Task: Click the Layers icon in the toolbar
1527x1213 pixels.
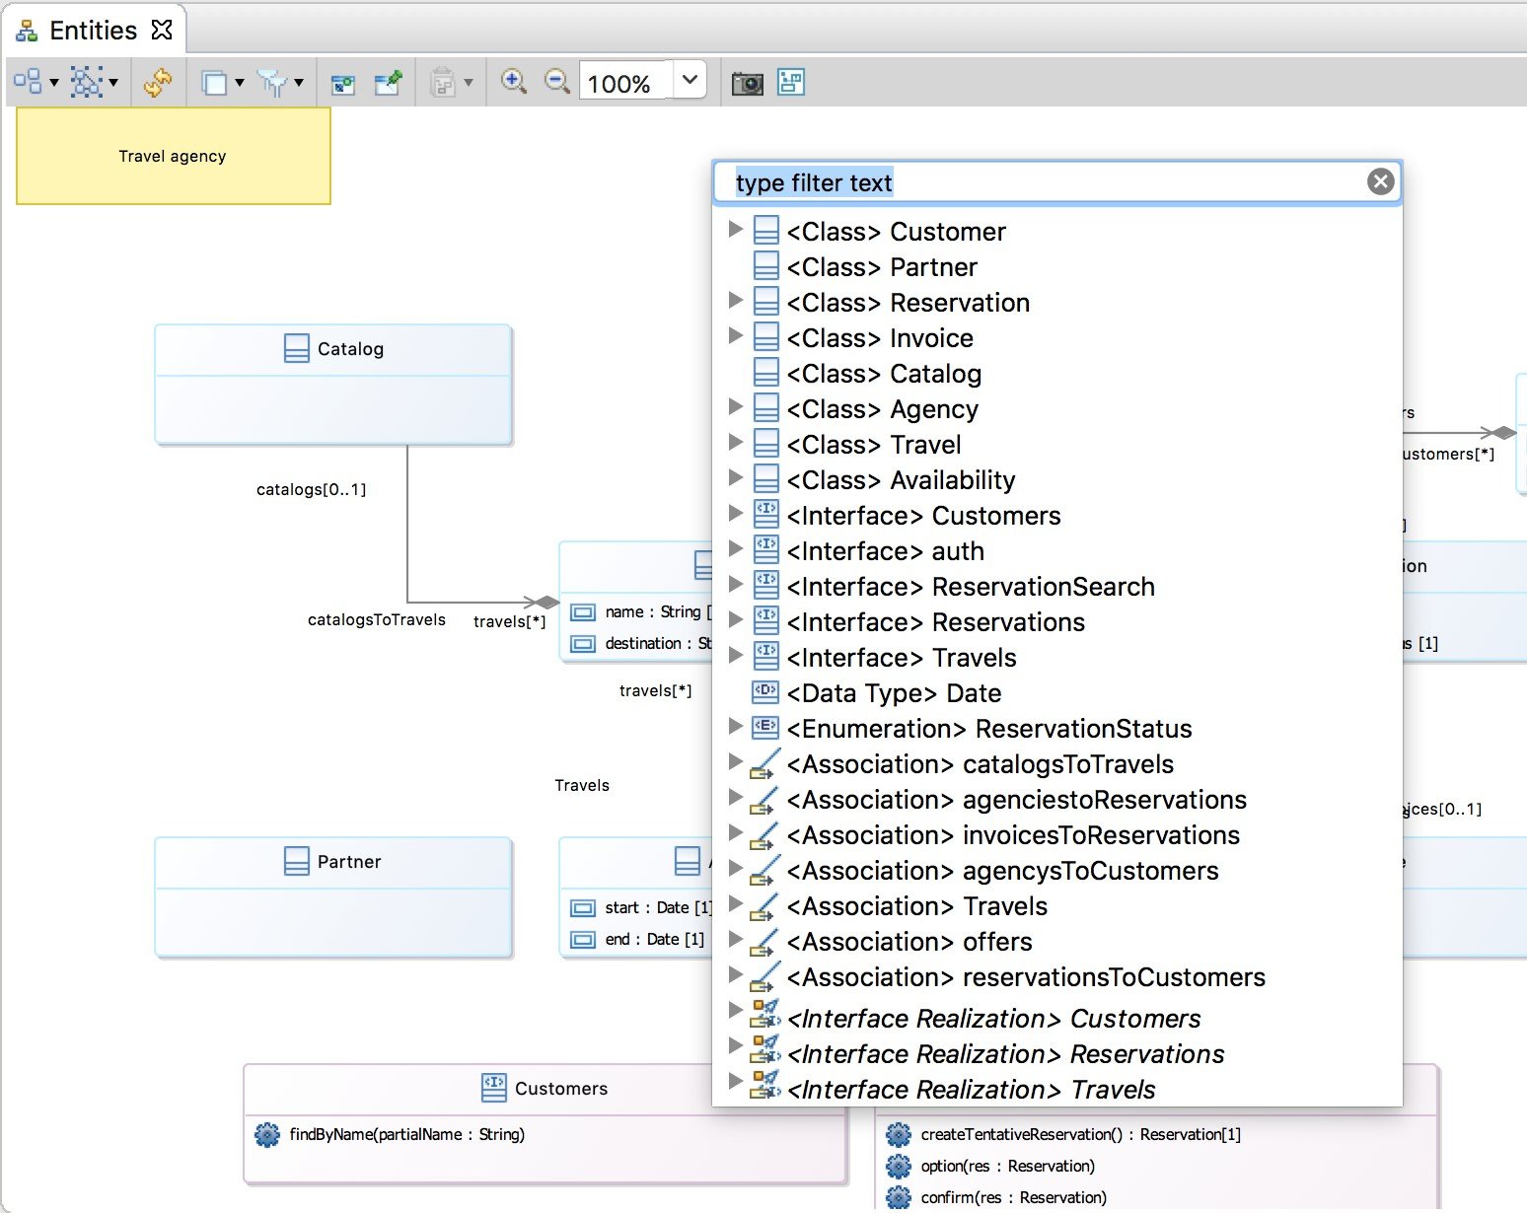Action: pos(214,83)
